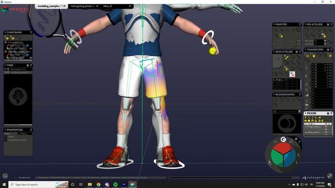Open PROPERTIES help icon
The height and width of the screenshot is (188, 335).
[31, 130]
